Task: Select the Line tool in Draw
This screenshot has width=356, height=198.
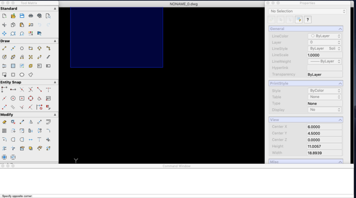Action: [4, 48]
